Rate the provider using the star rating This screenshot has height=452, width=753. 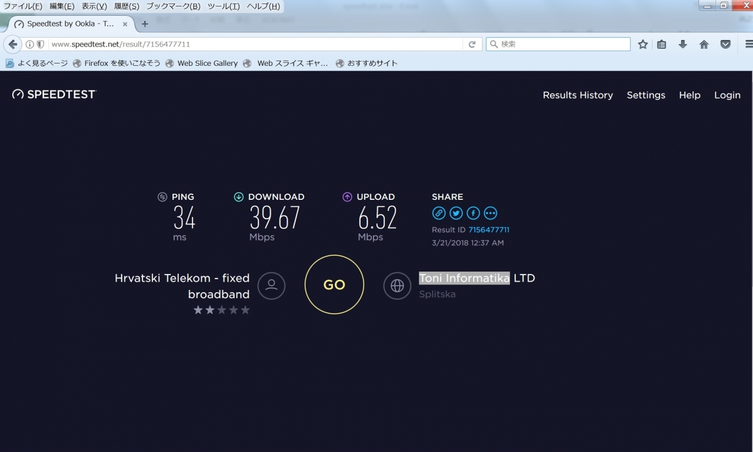(x=222, y=310)
